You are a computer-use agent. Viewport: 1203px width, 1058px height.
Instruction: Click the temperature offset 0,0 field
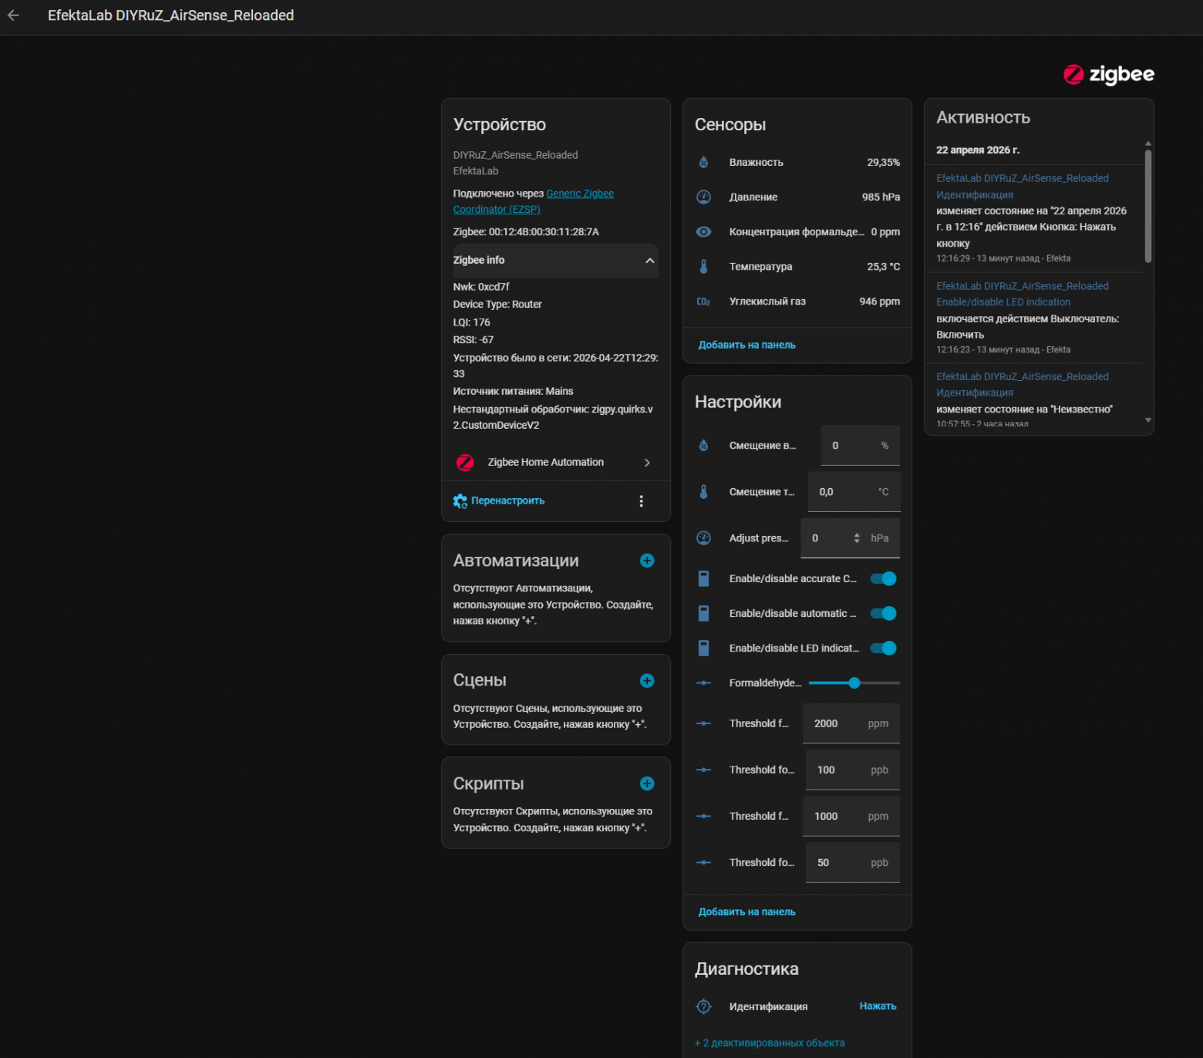click(x=854, y=492)
